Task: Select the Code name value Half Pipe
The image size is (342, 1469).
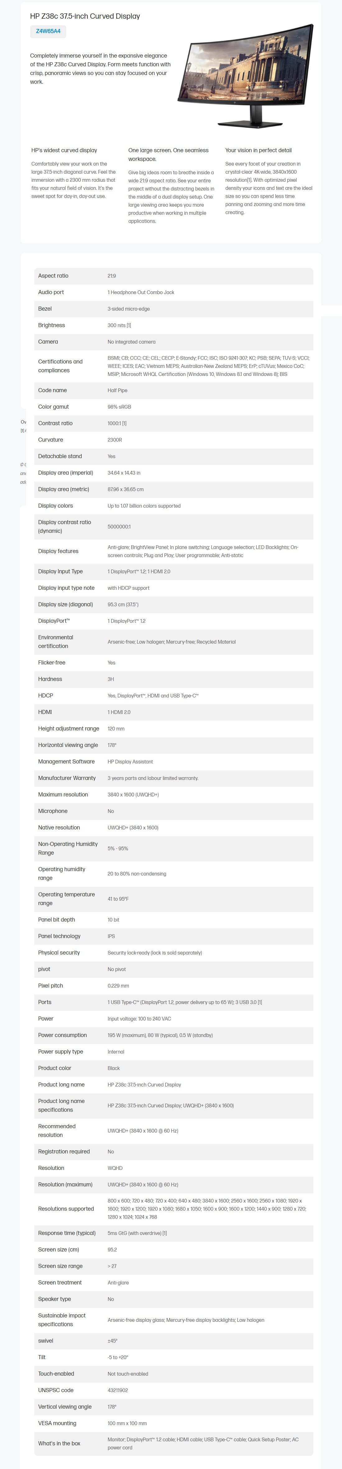Action: pyautogui.click(x=118, y=391)
